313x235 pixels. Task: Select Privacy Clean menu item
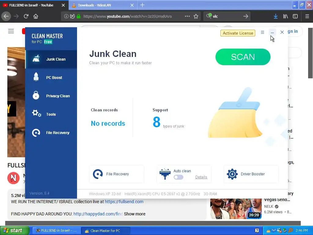(x=51, y=96)
